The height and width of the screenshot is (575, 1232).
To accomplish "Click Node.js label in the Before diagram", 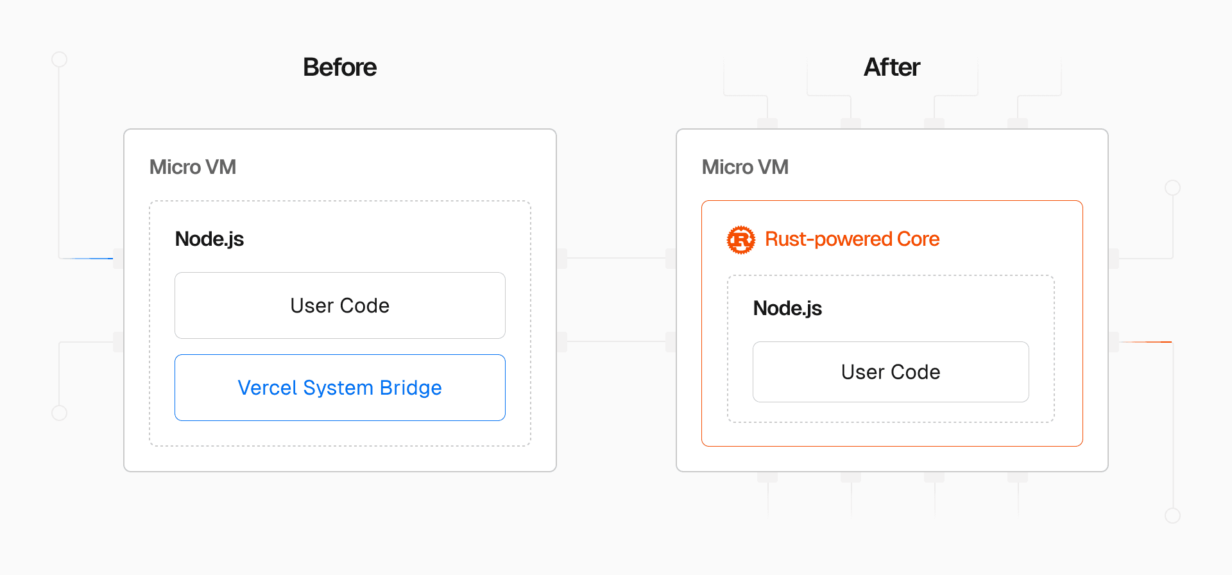I will [x=209, y=239].
